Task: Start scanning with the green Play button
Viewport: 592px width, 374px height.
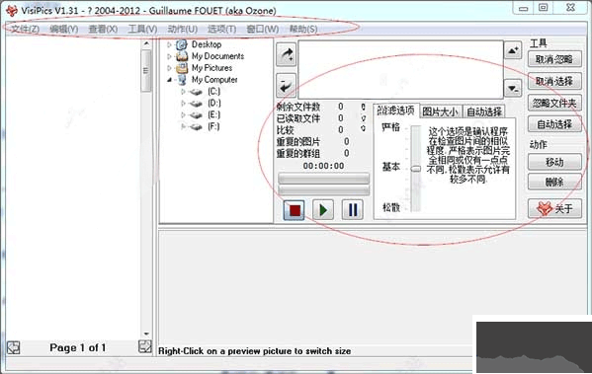Action: click(323, 210)
